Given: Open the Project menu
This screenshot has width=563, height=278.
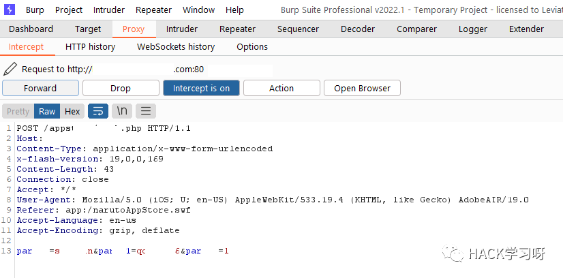Looking at the screenshot, I should [69, 10].
